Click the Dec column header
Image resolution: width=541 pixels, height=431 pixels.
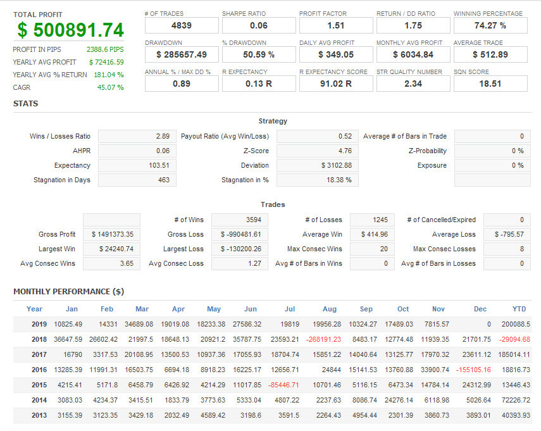[x=480, y=309]
